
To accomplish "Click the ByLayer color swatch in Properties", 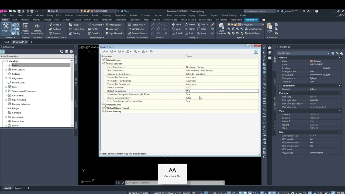I will tap(311, 61).
